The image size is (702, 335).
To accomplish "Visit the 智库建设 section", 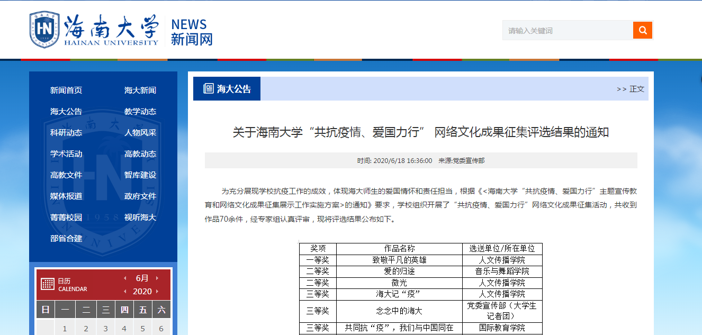I will click(x=140, y=175).
